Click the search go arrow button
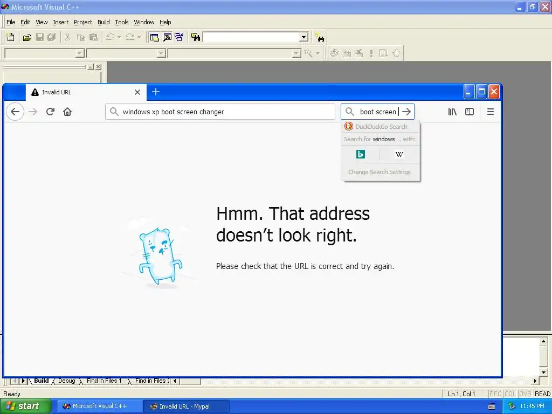 406,112
